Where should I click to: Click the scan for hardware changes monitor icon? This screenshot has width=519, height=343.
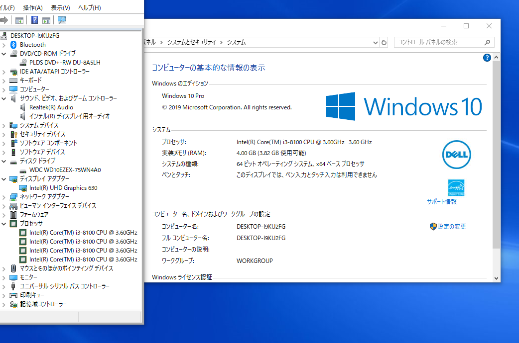(x=62, y=20)
